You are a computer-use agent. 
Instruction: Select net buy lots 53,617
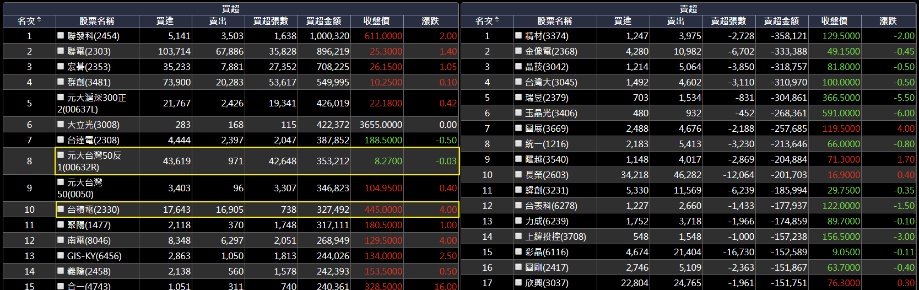(x=283, y=82)
